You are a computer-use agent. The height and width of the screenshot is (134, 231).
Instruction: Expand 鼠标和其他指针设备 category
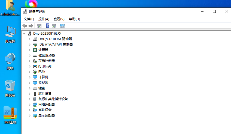29,99
